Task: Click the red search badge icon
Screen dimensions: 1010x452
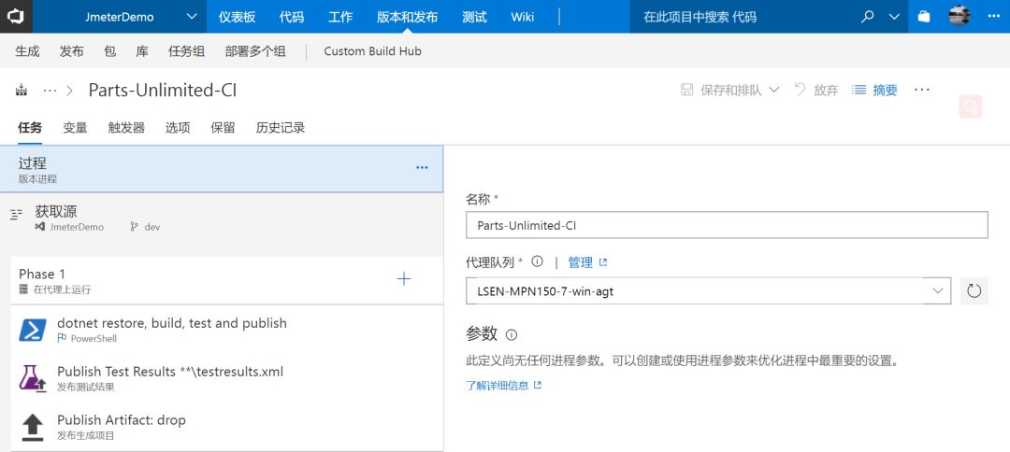Action: tap(971, 106)
